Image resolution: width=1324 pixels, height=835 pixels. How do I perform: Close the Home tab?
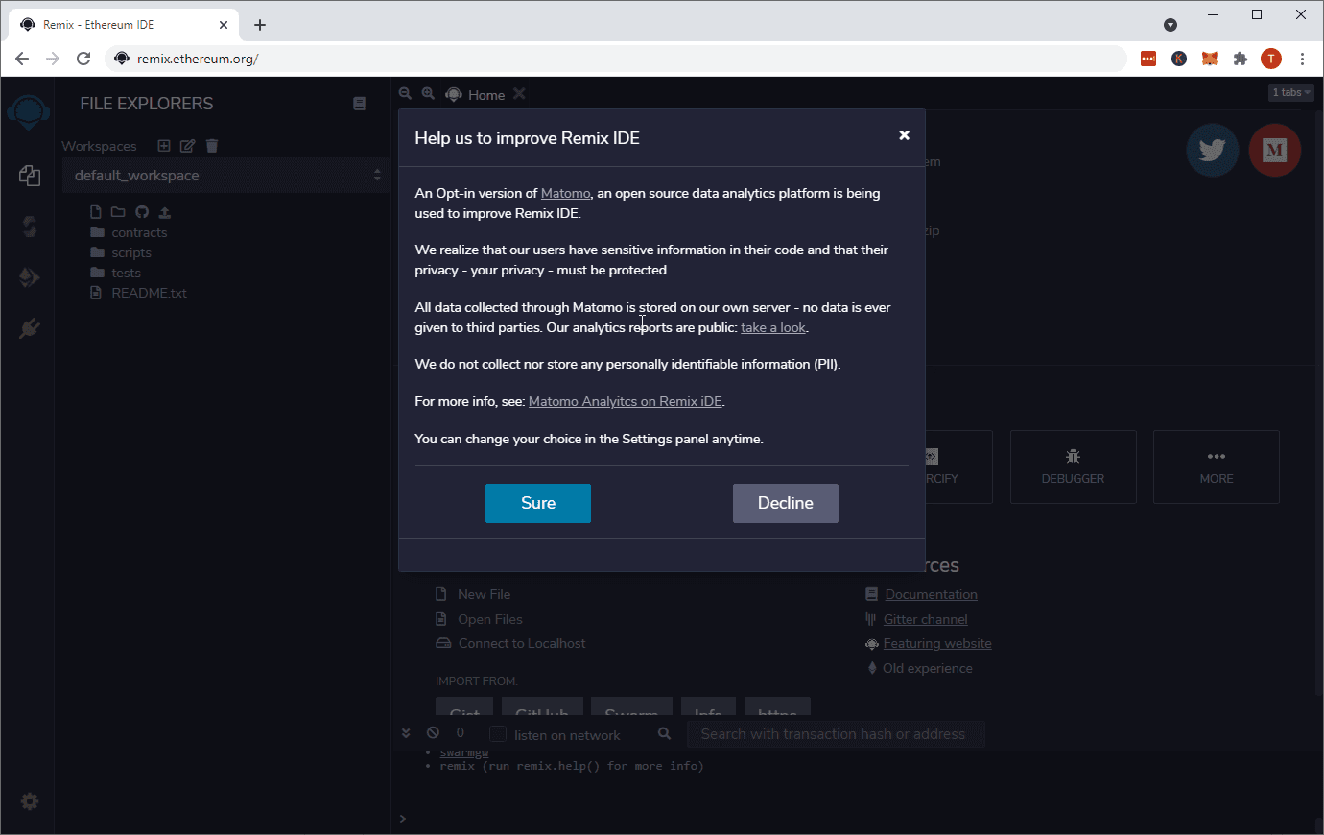pyautogui.click(x=519, y=93)
